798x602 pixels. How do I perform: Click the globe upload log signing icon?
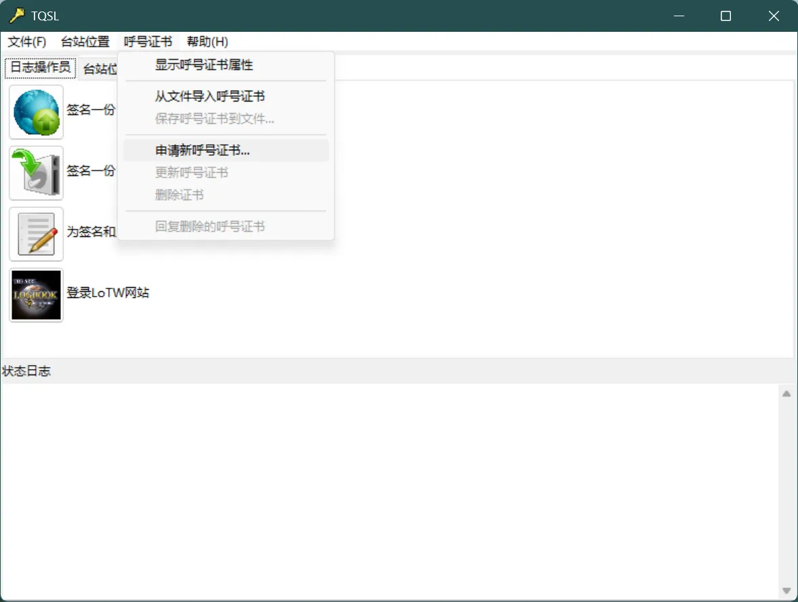[36, 112]
